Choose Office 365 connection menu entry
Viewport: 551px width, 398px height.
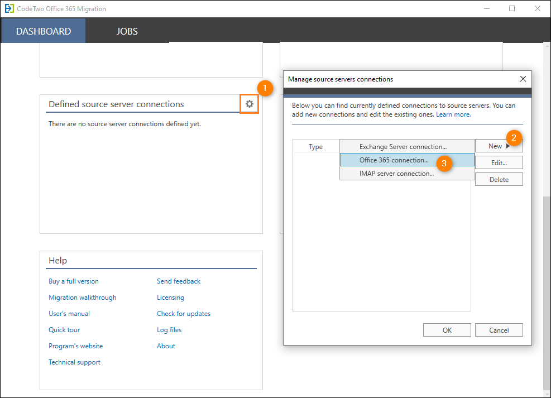(407, 160)
